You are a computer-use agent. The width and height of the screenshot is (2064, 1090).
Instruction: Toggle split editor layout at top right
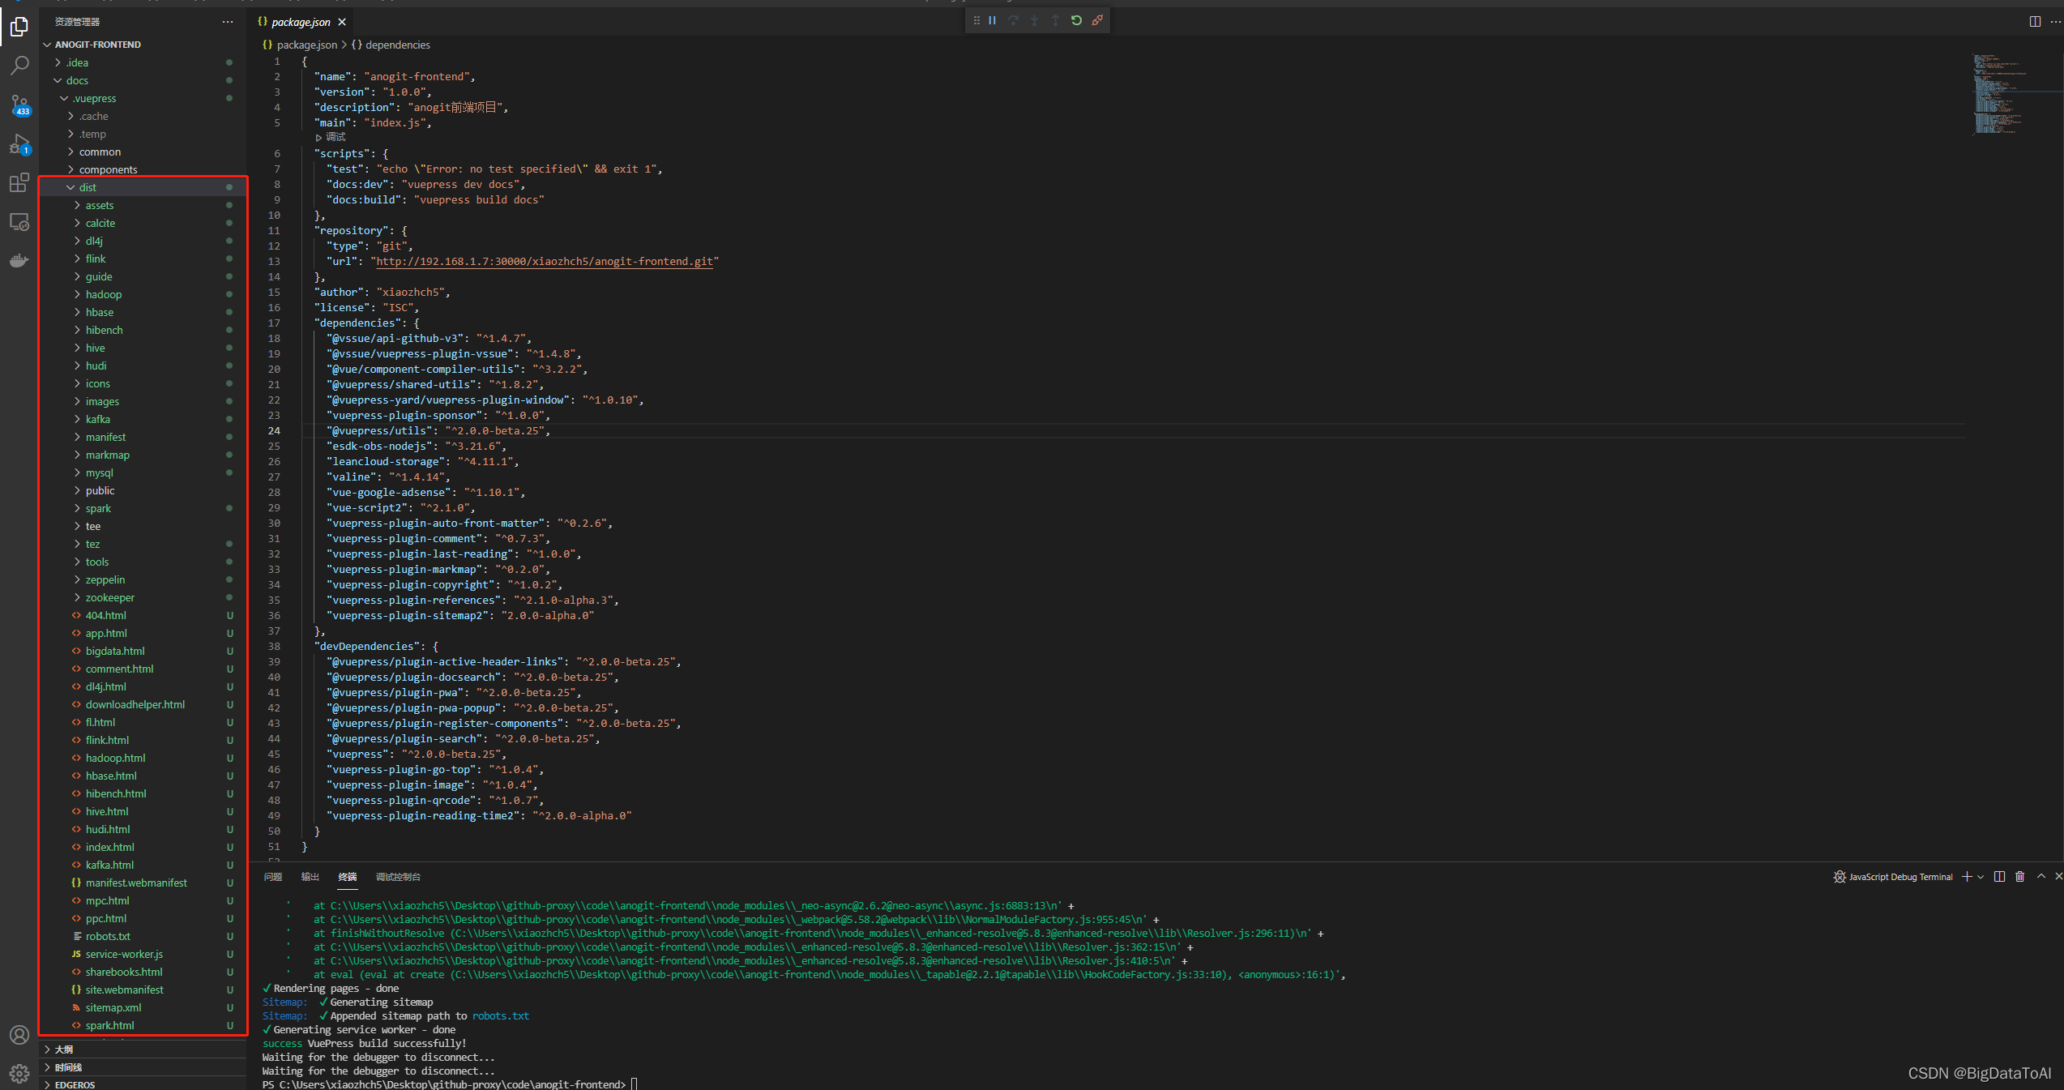[x=2034, y=22]
